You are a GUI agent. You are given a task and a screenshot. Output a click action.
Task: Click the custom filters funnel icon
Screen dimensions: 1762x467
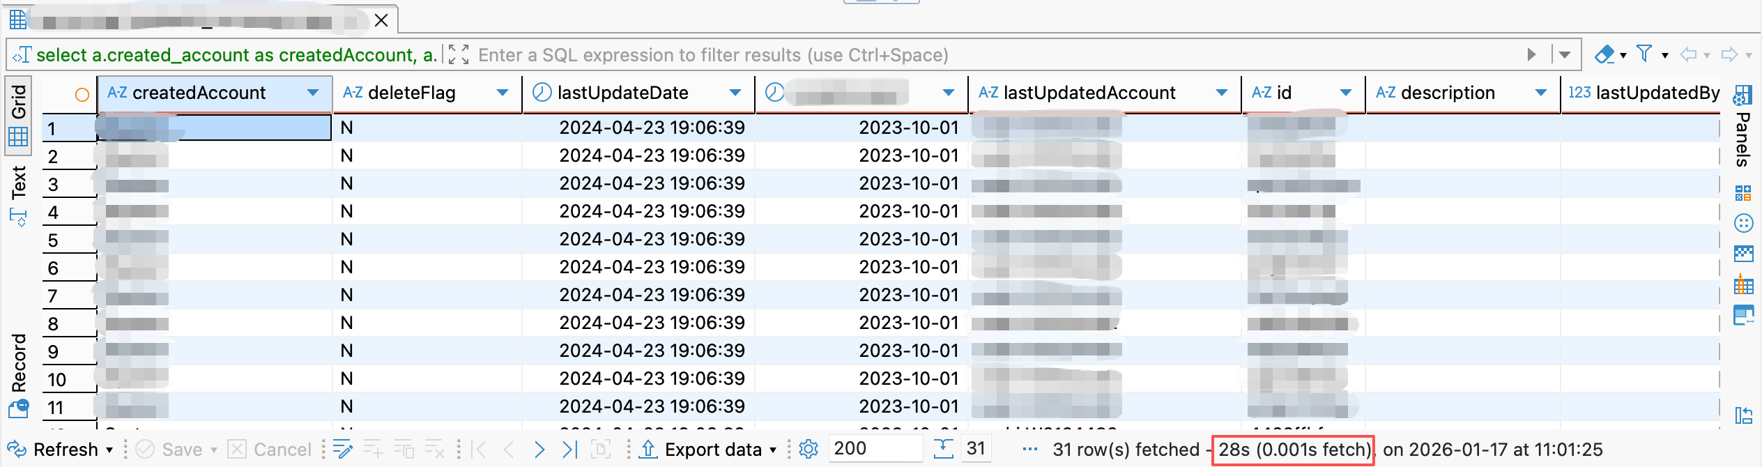coord(1644,54)
